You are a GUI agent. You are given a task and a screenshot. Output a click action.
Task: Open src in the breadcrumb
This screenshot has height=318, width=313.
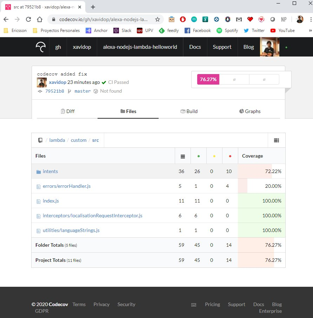(x=95, y=140)
